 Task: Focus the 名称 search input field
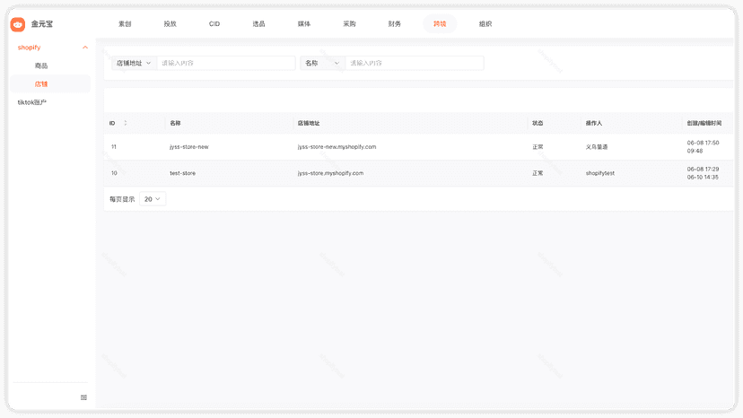point(415,63)
